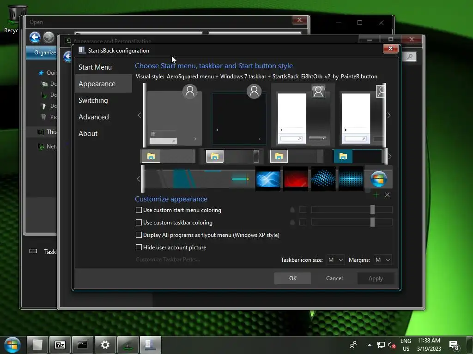Screen dimensions: 473x354
Task: Click the OK button
Action: tap(292, 278)
